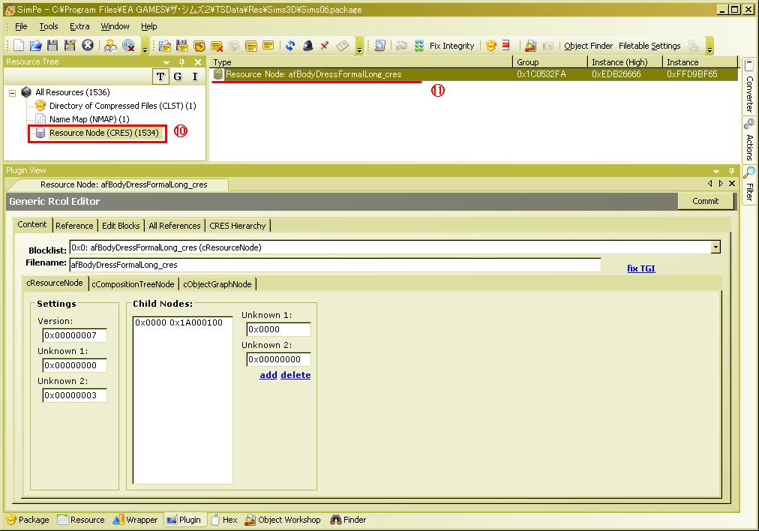The width and height of the screenshot is (759, 531).
Task: Click the red pin toolbar icon
Action: coord(325,46)
